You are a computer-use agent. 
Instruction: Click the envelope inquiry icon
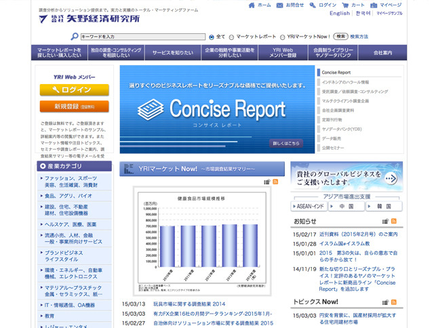279,5
